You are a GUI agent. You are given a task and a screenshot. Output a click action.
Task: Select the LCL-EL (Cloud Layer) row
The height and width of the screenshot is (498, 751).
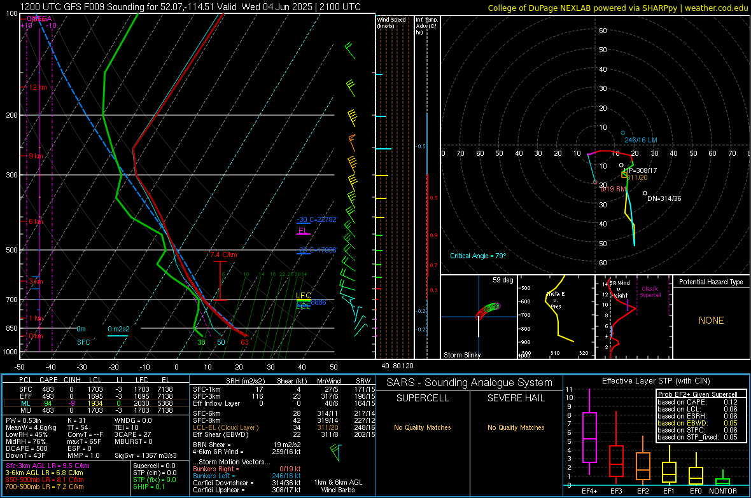(x=284, y=427)
